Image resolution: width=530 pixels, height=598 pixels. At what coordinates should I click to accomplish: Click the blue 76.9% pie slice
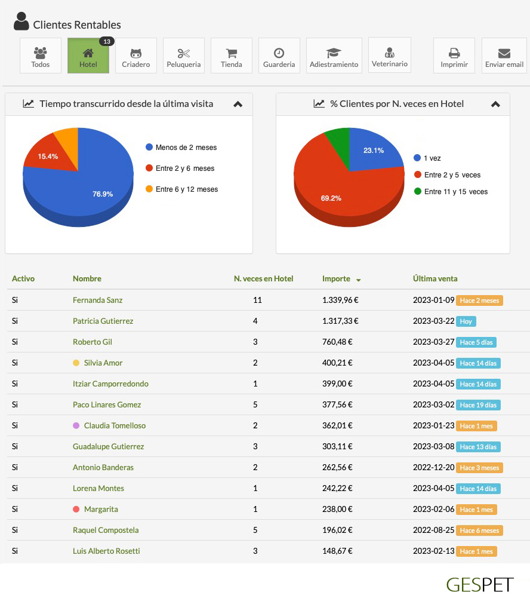coord(95,185)
